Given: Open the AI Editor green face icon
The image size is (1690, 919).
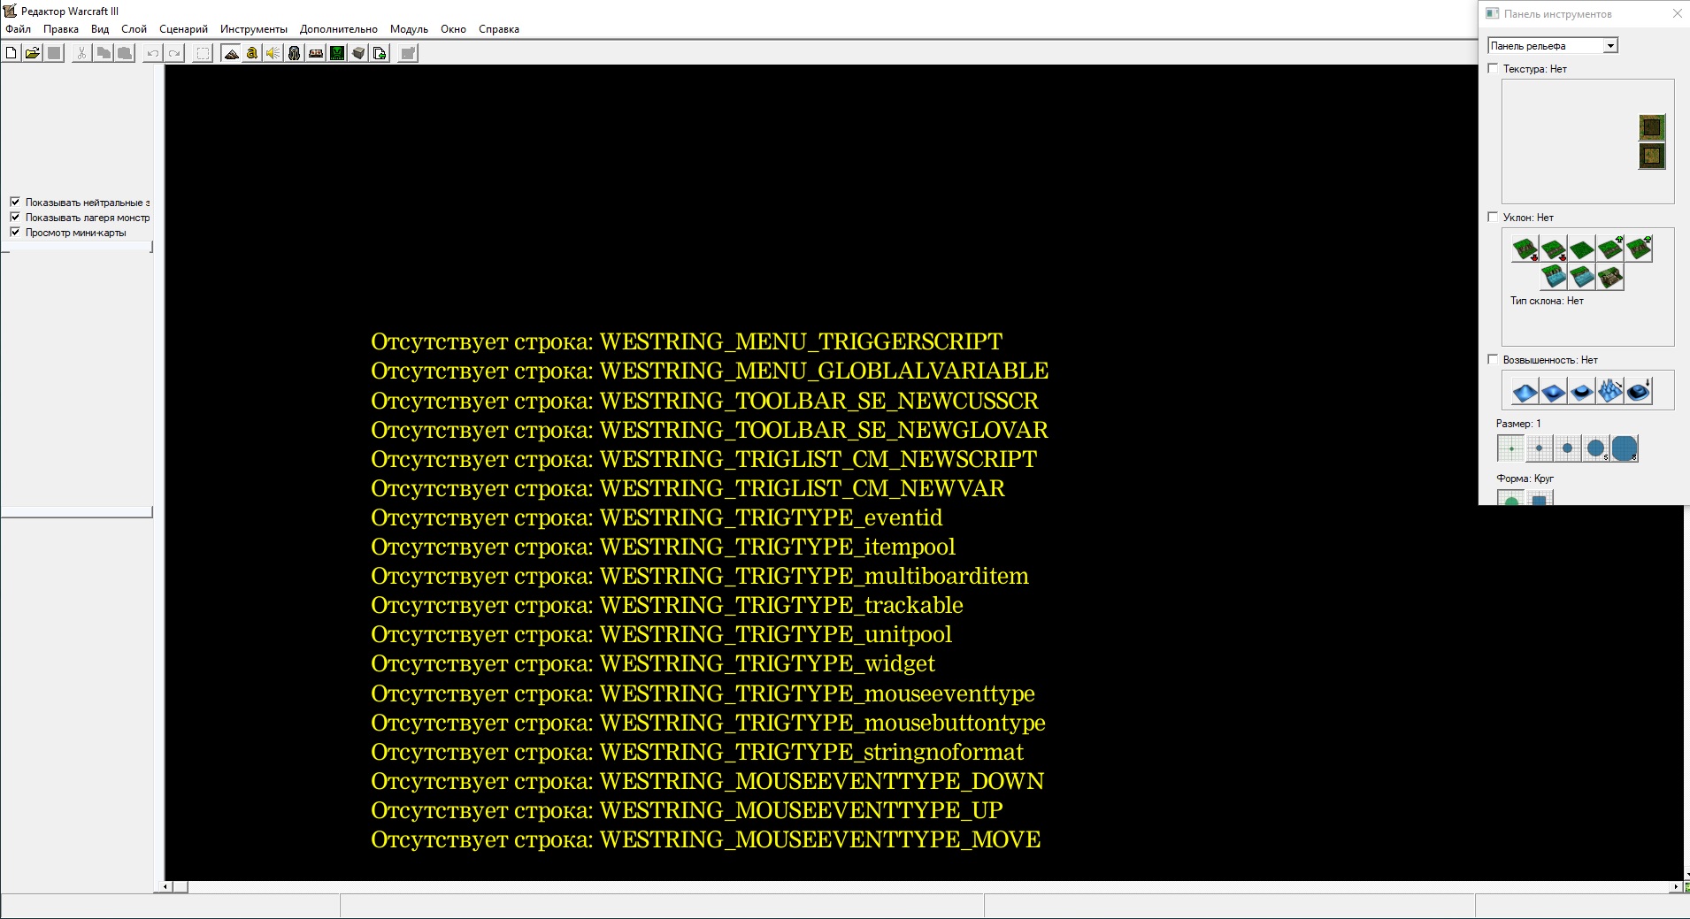Looking at the screenshot, I should (337, 53).
